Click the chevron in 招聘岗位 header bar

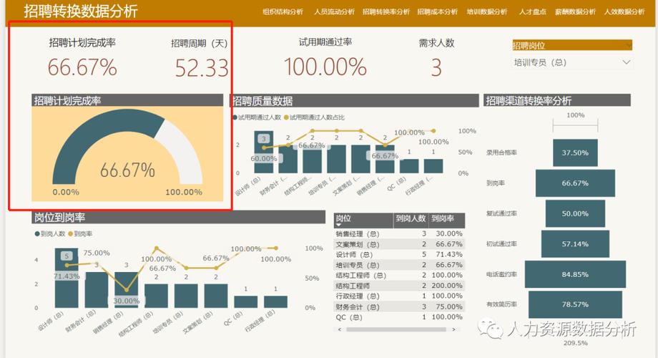(x=628, y=45)
